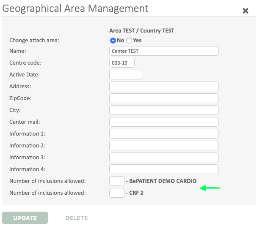Click inclusions allowed box for CRF 2
Viewport: 260px width, 226px height.
click(x=116, y=193)
